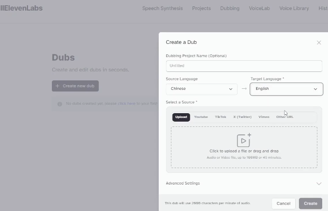
Task: Close the Create a Dub dialog
Action: 319,43
